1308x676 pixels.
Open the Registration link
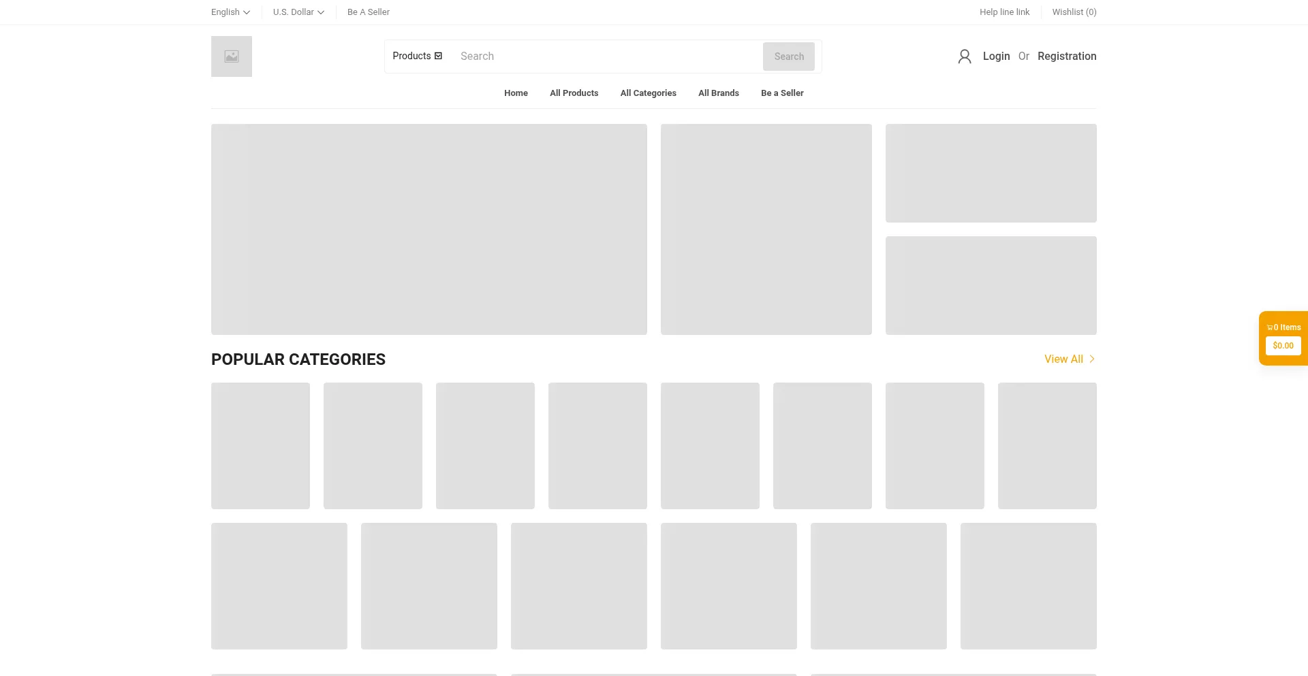coord(1066,57)
